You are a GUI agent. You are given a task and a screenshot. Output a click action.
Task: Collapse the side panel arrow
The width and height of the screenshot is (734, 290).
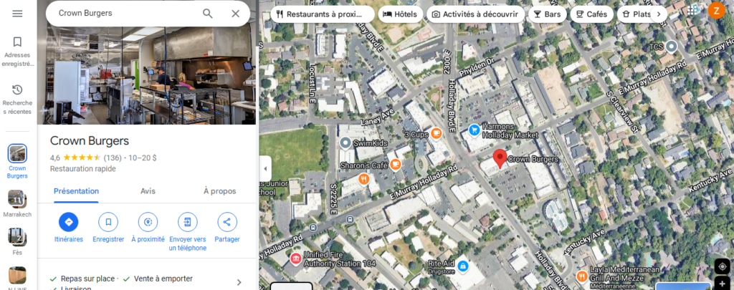(x=265, y=169)
